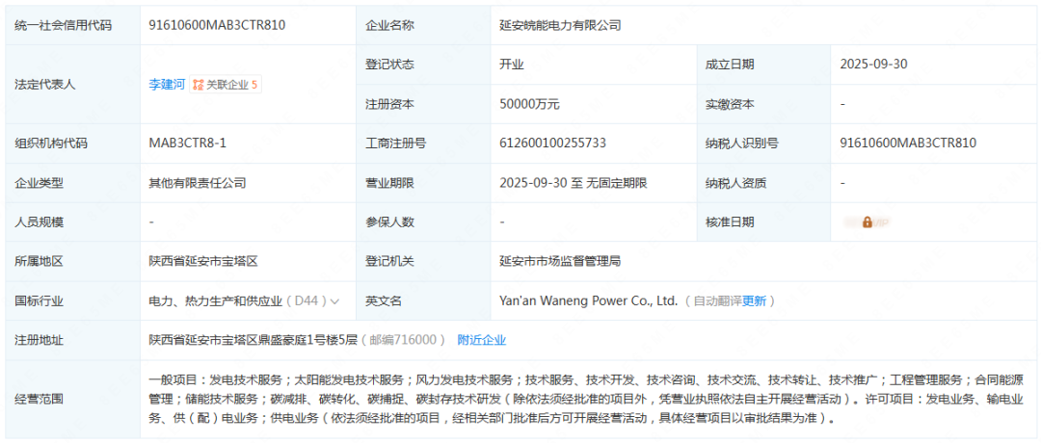Click the 参保人数 label cell
1041x443 pixels.
coord(423,222)
